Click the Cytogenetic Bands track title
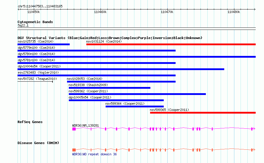264x163 pixels. (x=35, y=22)
